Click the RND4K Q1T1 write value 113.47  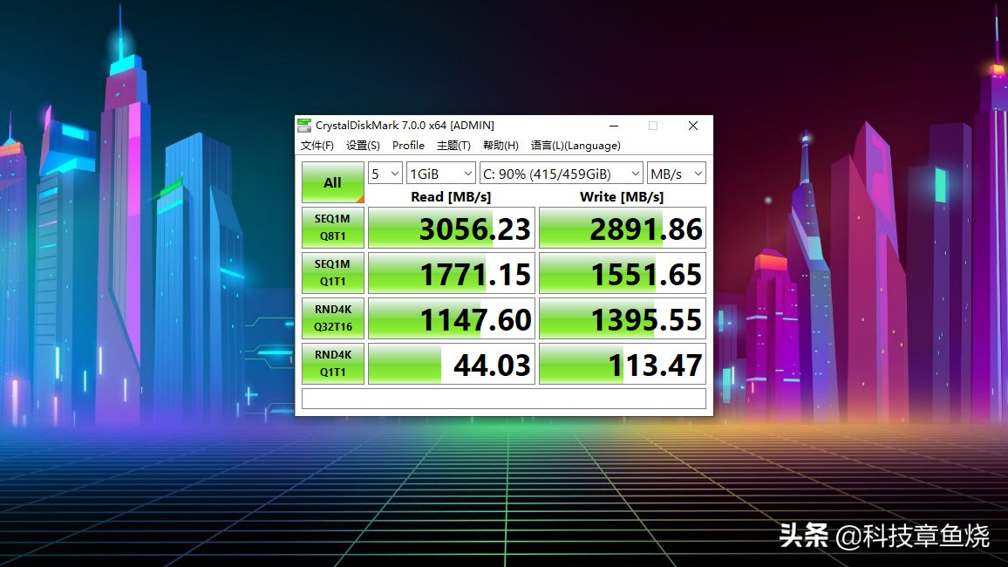pyautogui.click(x=623, y=363)
